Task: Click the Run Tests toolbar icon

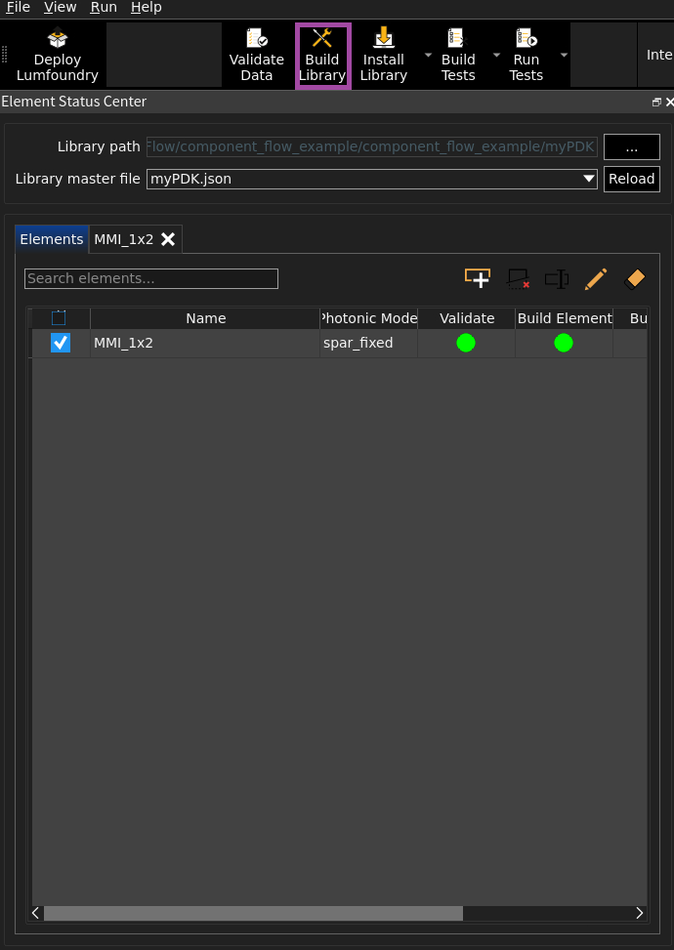Action: coord(526,56)
